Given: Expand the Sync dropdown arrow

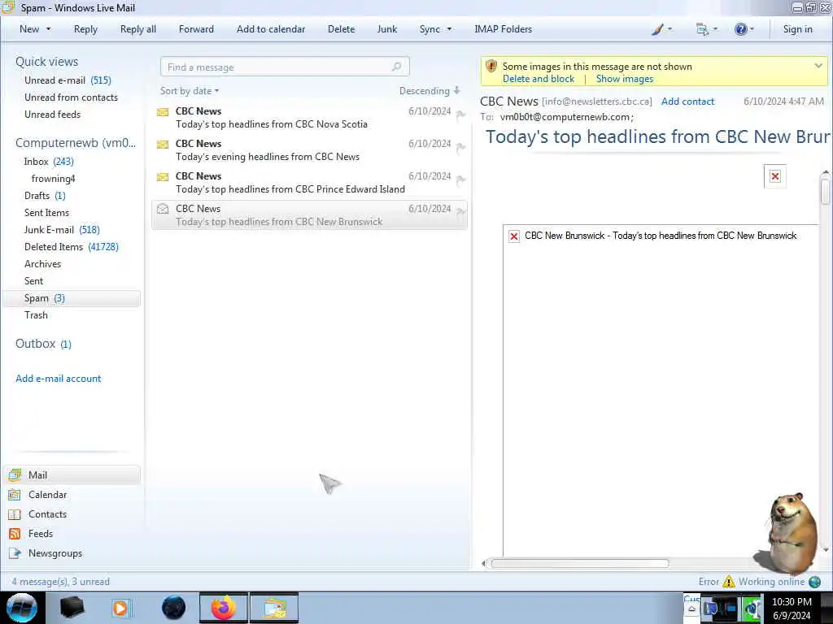Looking at the screenshot, I should 449,29.
